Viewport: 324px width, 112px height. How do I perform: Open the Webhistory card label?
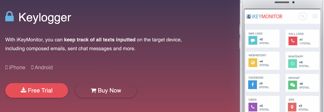(x=257, y=55)
